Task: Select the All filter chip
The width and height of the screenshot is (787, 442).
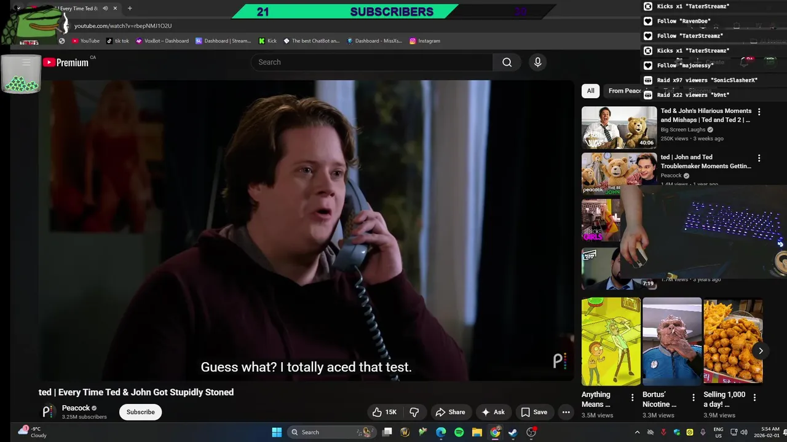Action: 590,91
